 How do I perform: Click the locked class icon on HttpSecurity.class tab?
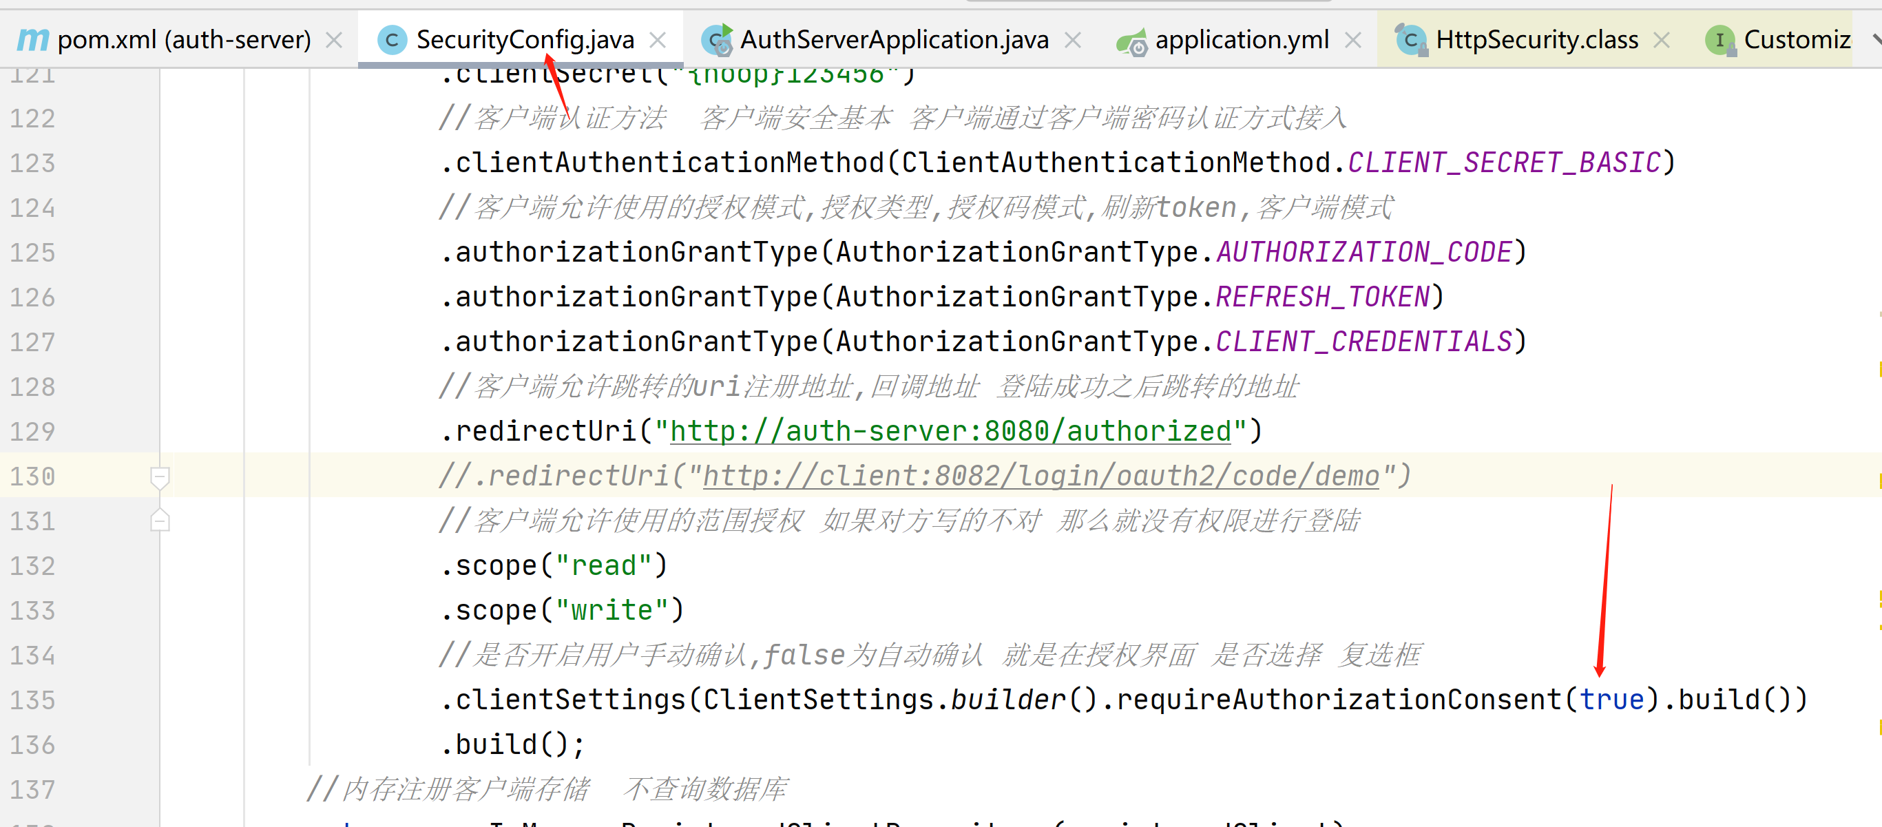point(1411,39)
